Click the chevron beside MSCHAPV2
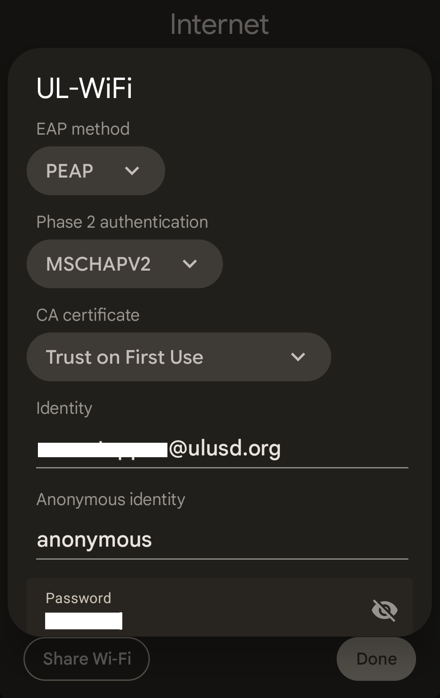 pyautogui.click(x=190, y=263)
